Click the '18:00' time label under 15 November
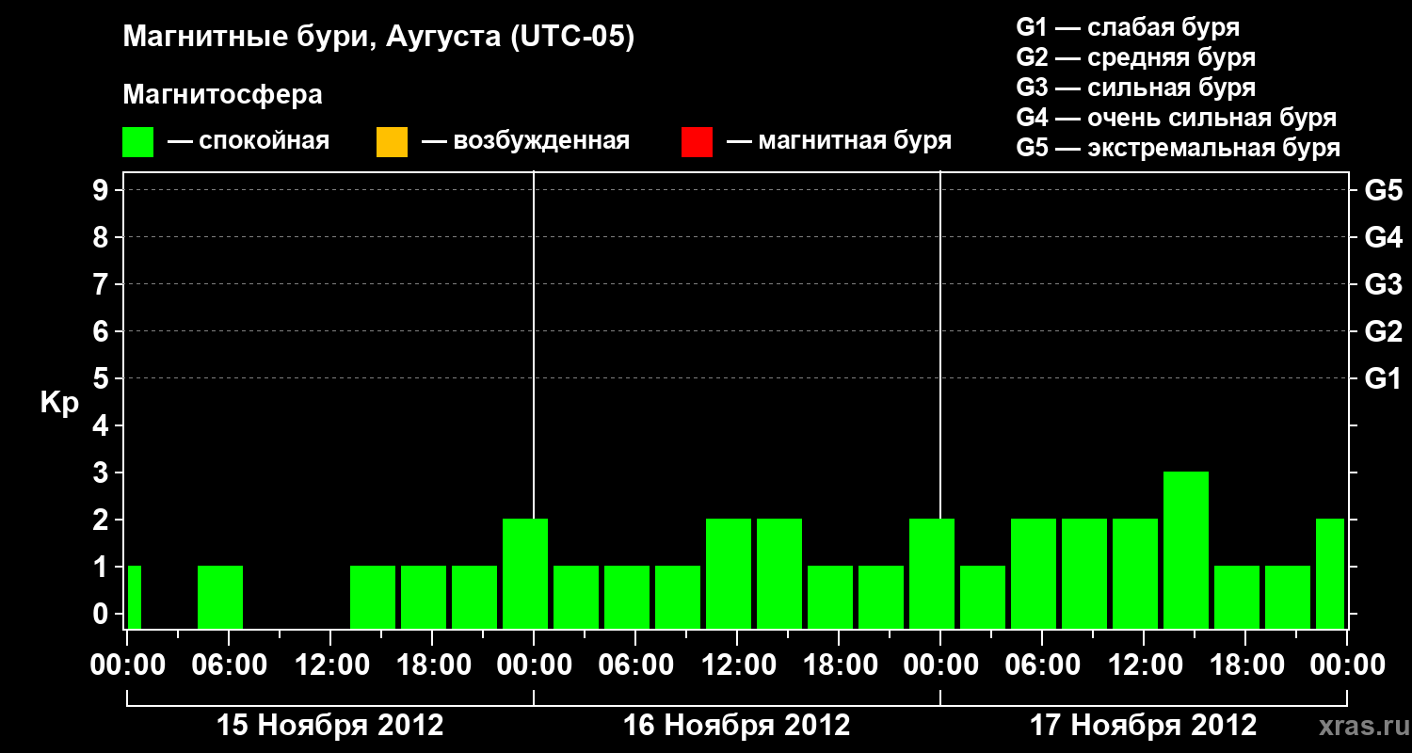This screenshot has height=753, width=1412. coord(433,665)
